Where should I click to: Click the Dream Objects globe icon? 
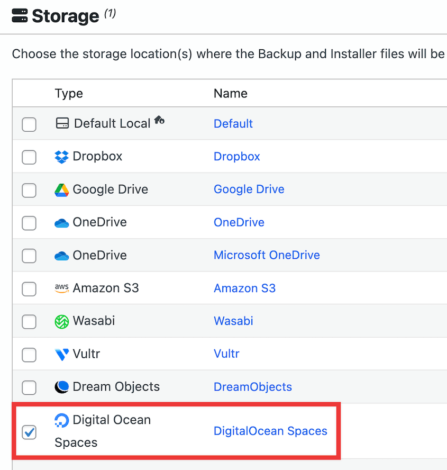[x=62, y=387]
